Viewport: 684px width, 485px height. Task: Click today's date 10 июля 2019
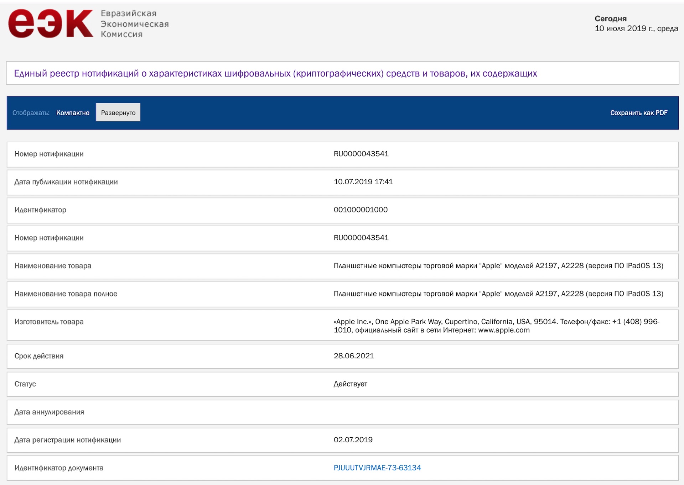pos(636,28)
